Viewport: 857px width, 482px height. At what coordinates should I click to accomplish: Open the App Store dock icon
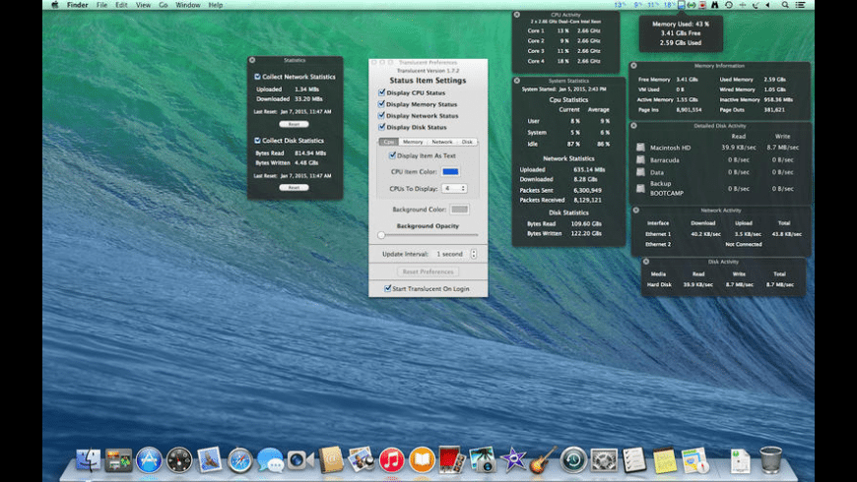point(149,460)
